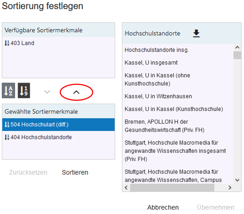
Task: Cancel dialog with Abbrechen
Action: (x=163, y=207)
